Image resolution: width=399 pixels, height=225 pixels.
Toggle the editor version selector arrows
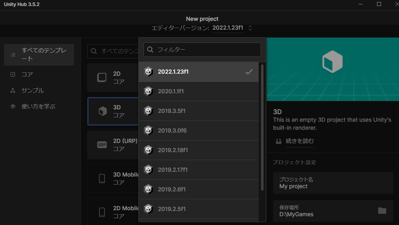(250, 28)
